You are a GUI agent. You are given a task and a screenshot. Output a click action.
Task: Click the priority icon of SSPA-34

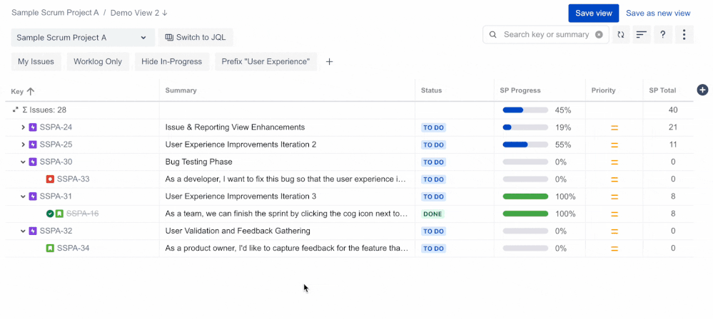pos(615,249)
